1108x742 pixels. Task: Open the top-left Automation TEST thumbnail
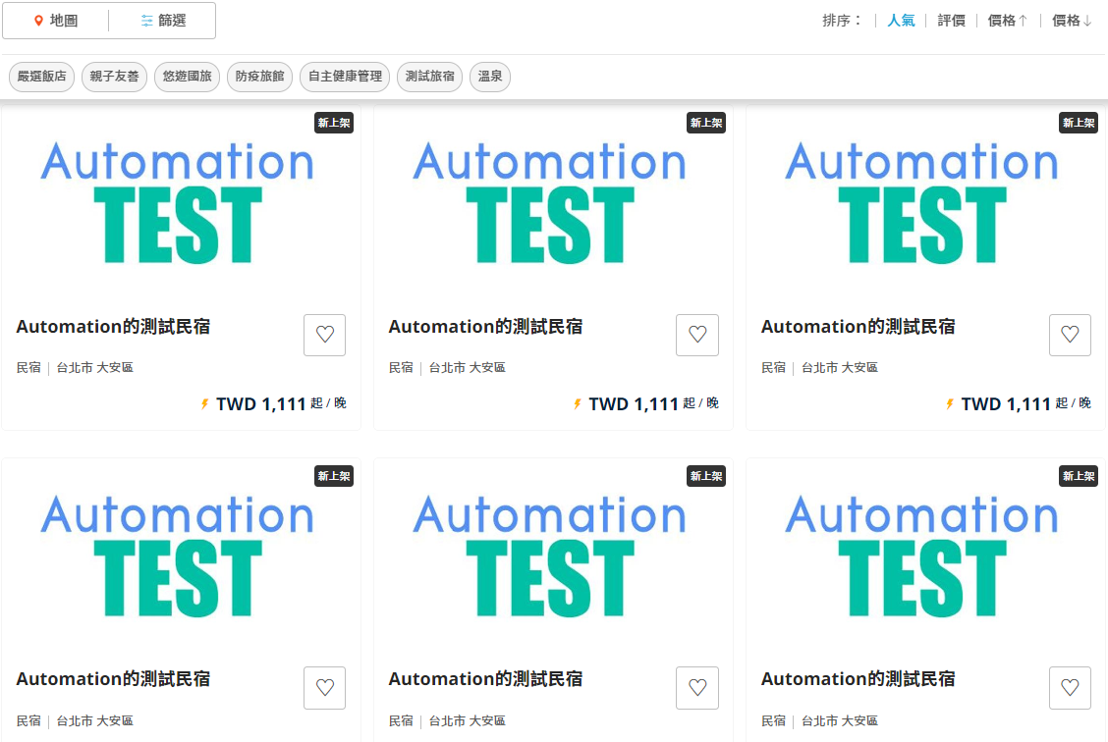point(181,202)
